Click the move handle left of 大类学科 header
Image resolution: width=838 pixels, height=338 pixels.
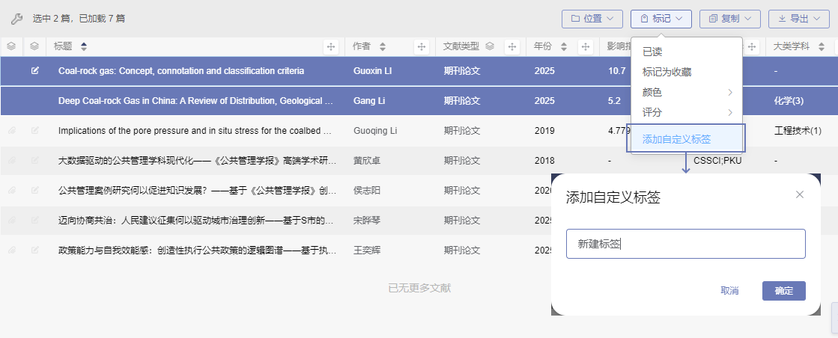point(753,47)
